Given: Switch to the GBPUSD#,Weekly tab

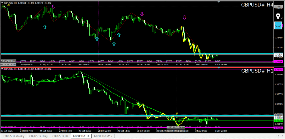Looking at the screenshot, I should 14,136.
